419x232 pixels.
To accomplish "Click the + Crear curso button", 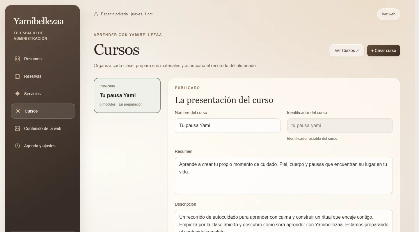I will coord(384,50).
